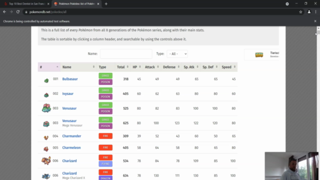Click Charizard's Flying type badge
The height and width of the screenshot is (180, 320).
point(105,164)
